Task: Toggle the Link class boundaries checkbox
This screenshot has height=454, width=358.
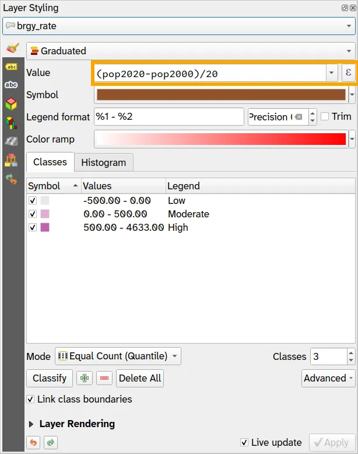Action: pos(31,400)
